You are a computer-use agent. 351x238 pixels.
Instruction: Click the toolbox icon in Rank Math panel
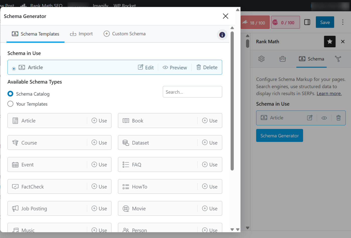pos(283,59)
